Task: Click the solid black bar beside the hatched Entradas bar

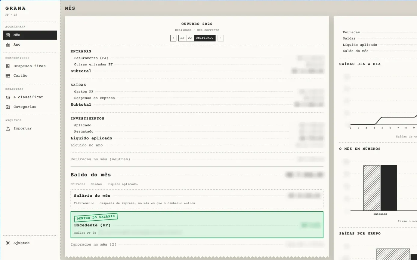Action: tap(389, 188)
